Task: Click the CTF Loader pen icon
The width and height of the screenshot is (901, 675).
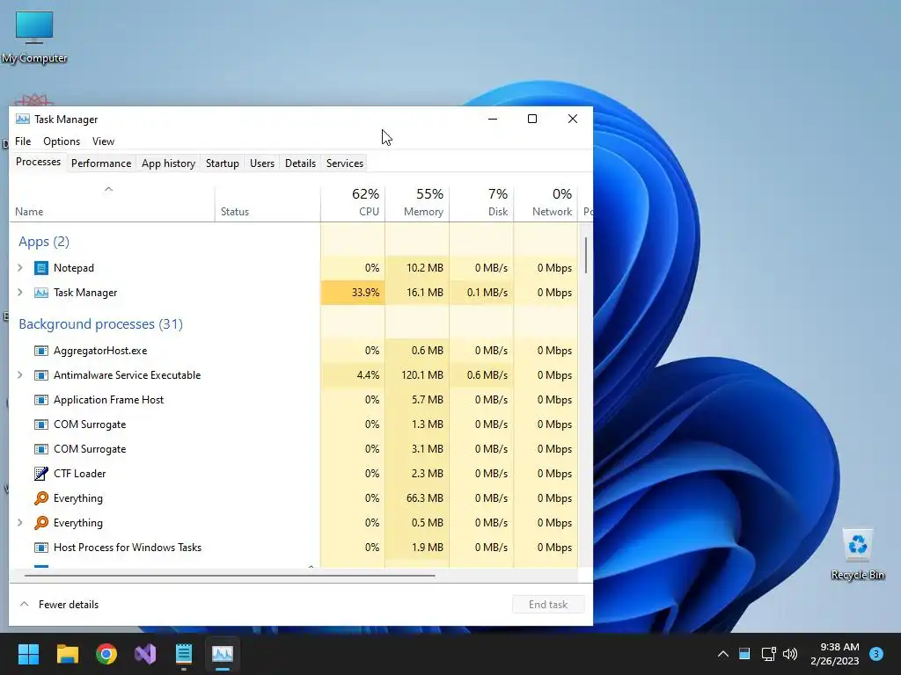Action: point(40,474)
